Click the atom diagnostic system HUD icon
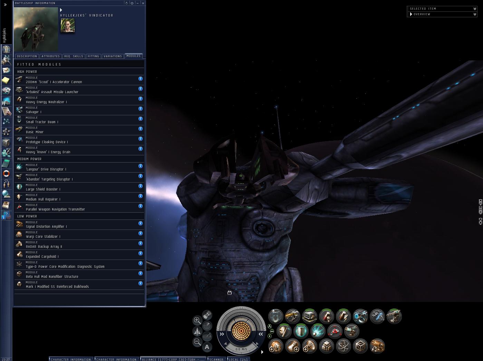 (344, 346)
